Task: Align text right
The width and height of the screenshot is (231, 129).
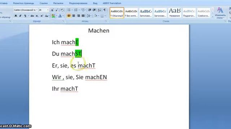Action: tap(78, 16)
